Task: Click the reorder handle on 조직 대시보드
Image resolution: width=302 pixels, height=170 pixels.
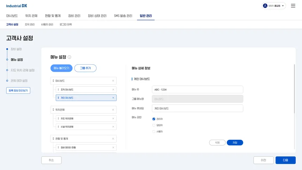Action: point(58,90)
